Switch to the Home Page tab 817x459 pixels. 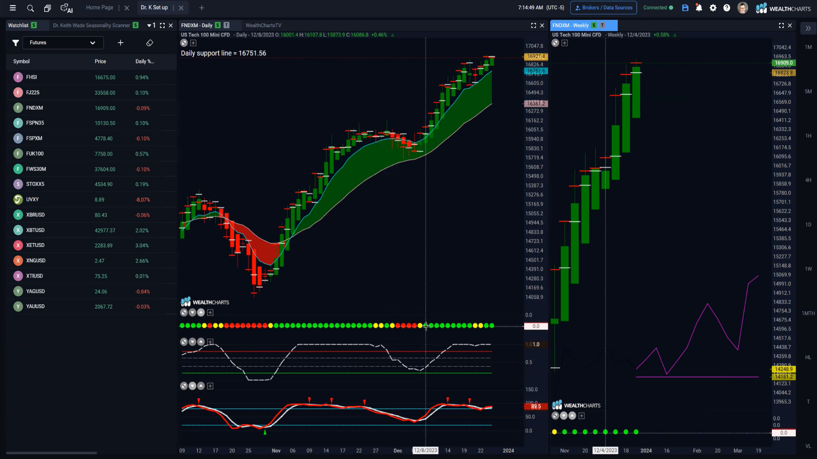100,8
